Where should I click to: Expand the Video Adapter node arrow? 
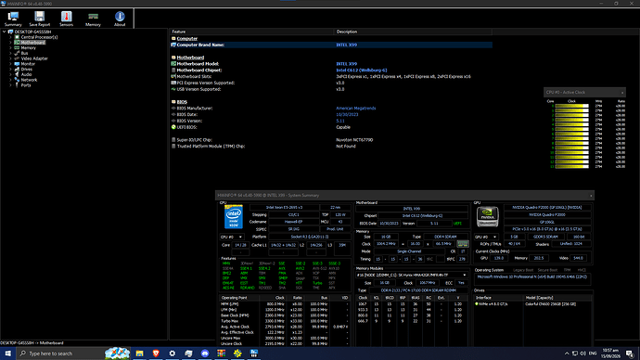(10, 58)
